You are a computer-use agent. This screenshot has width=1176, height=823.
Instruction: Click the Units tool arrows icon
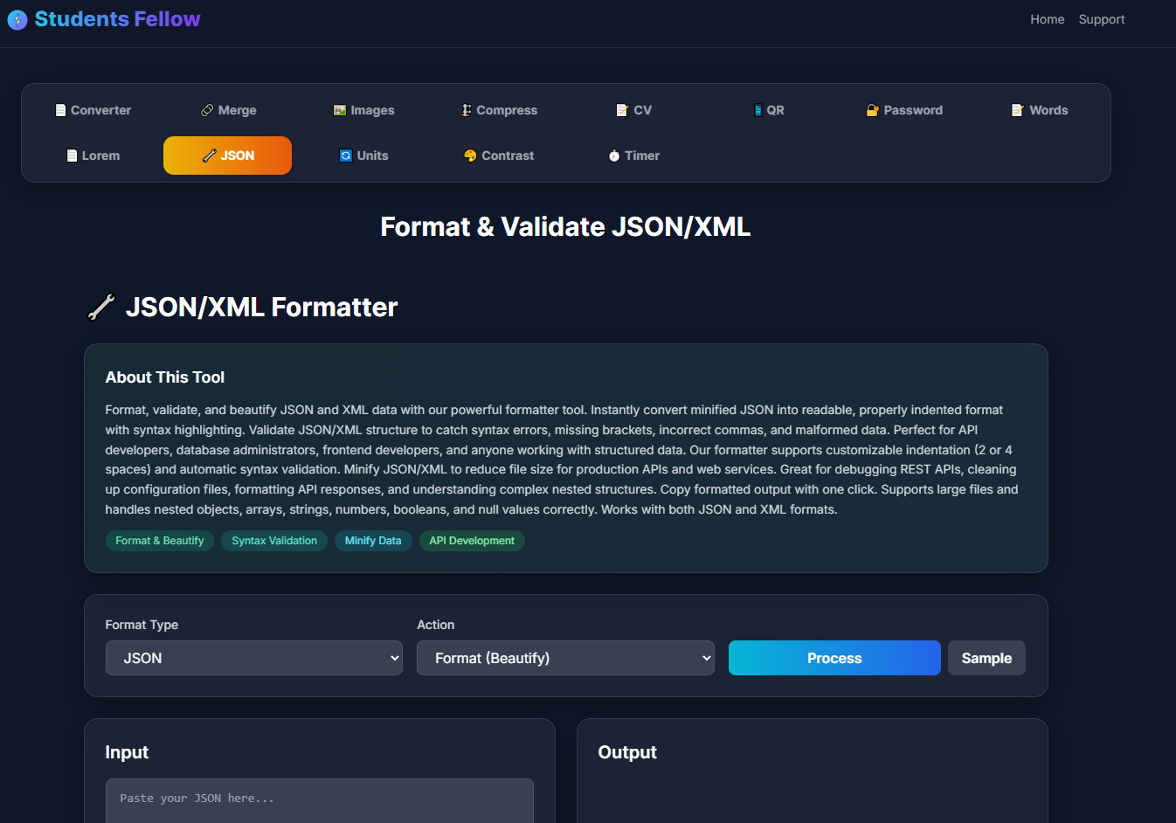(x=346, y=156)
